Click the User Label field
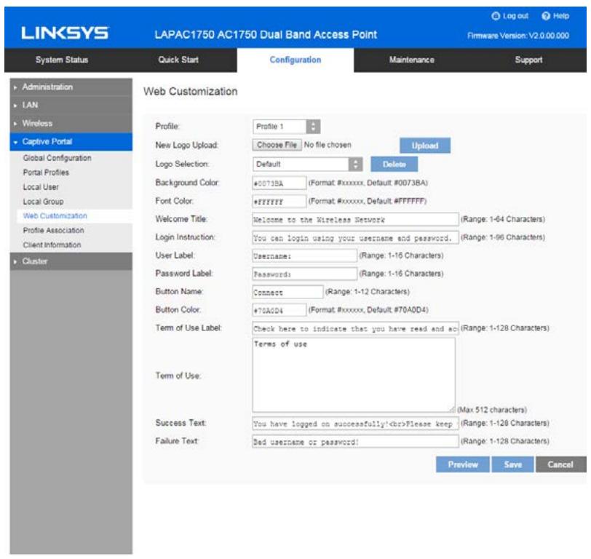This screenshot has width=591, height=559. coord(304,256)
